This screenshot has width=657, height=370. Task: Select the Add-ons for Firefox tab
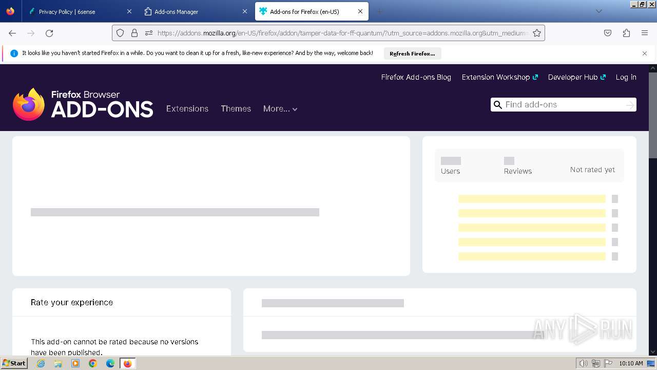[312, 11]
